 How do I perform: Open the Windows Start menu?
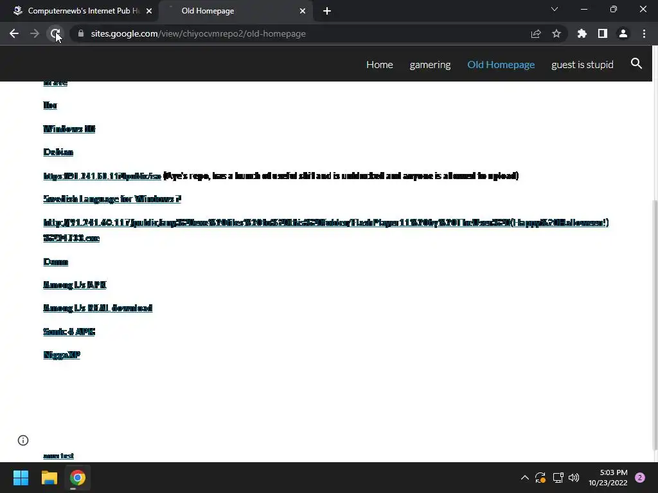click(x=21, y=478)
